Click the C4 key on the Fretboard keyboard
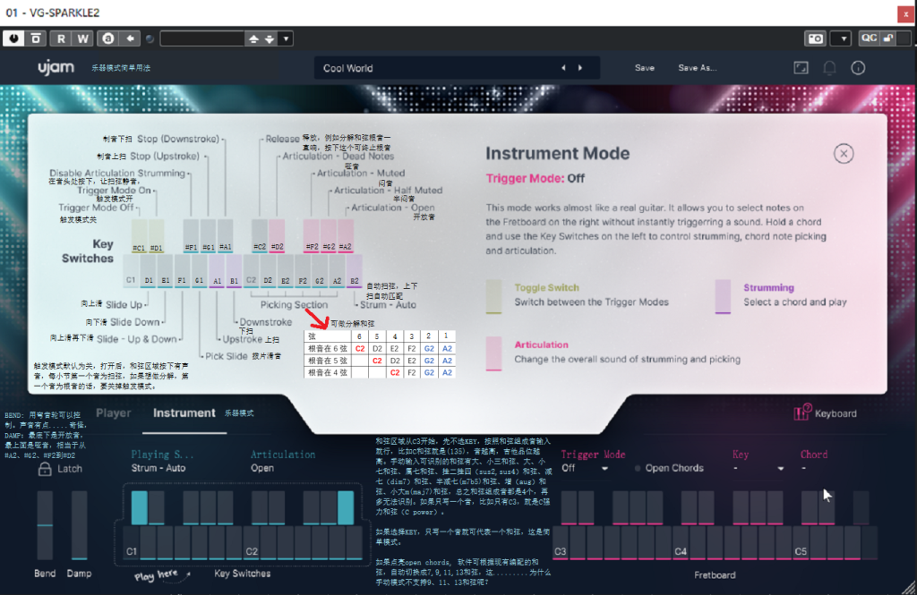This screenshot has height=595, width=917. click(681, 543)
